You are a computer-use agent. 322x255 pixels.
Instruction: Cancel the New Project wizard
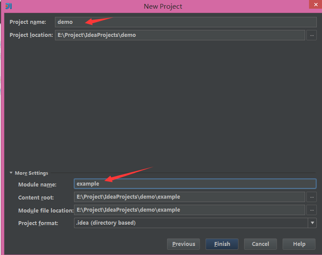261,244
